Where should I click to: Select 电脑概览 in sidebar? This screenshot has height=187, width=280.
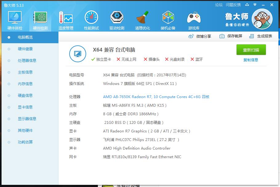(x=30, y=37)
